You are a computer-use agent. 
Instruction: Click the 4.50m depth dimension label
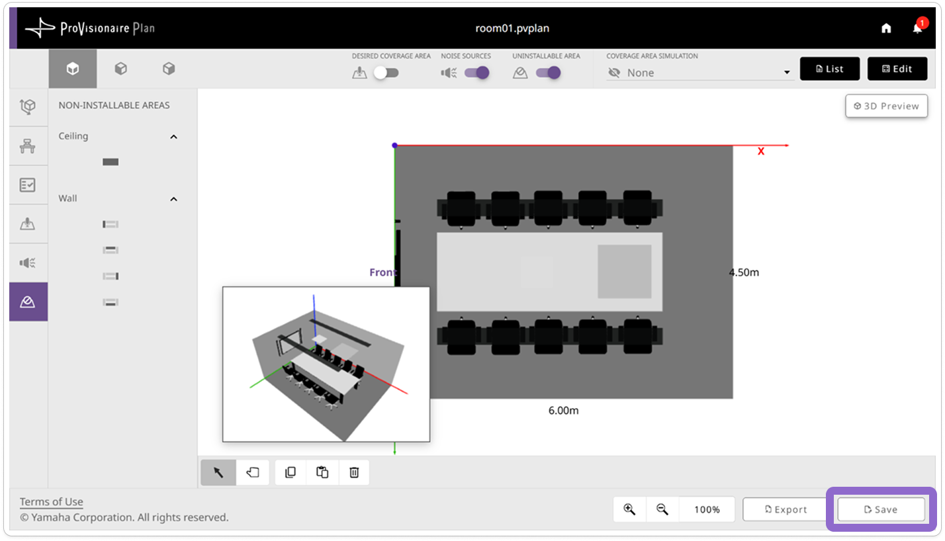point(744,272)
